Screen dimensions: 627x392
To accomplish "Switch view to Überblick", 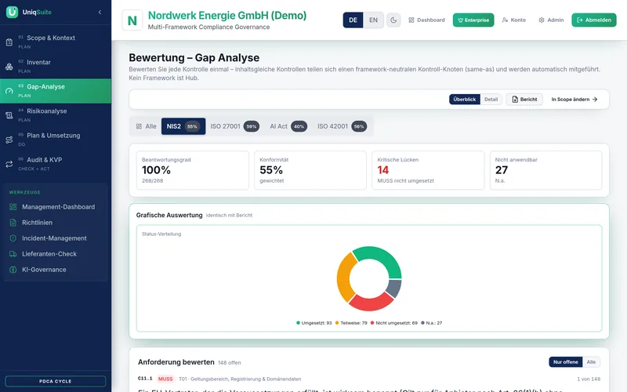I will [x=465, y=100].
